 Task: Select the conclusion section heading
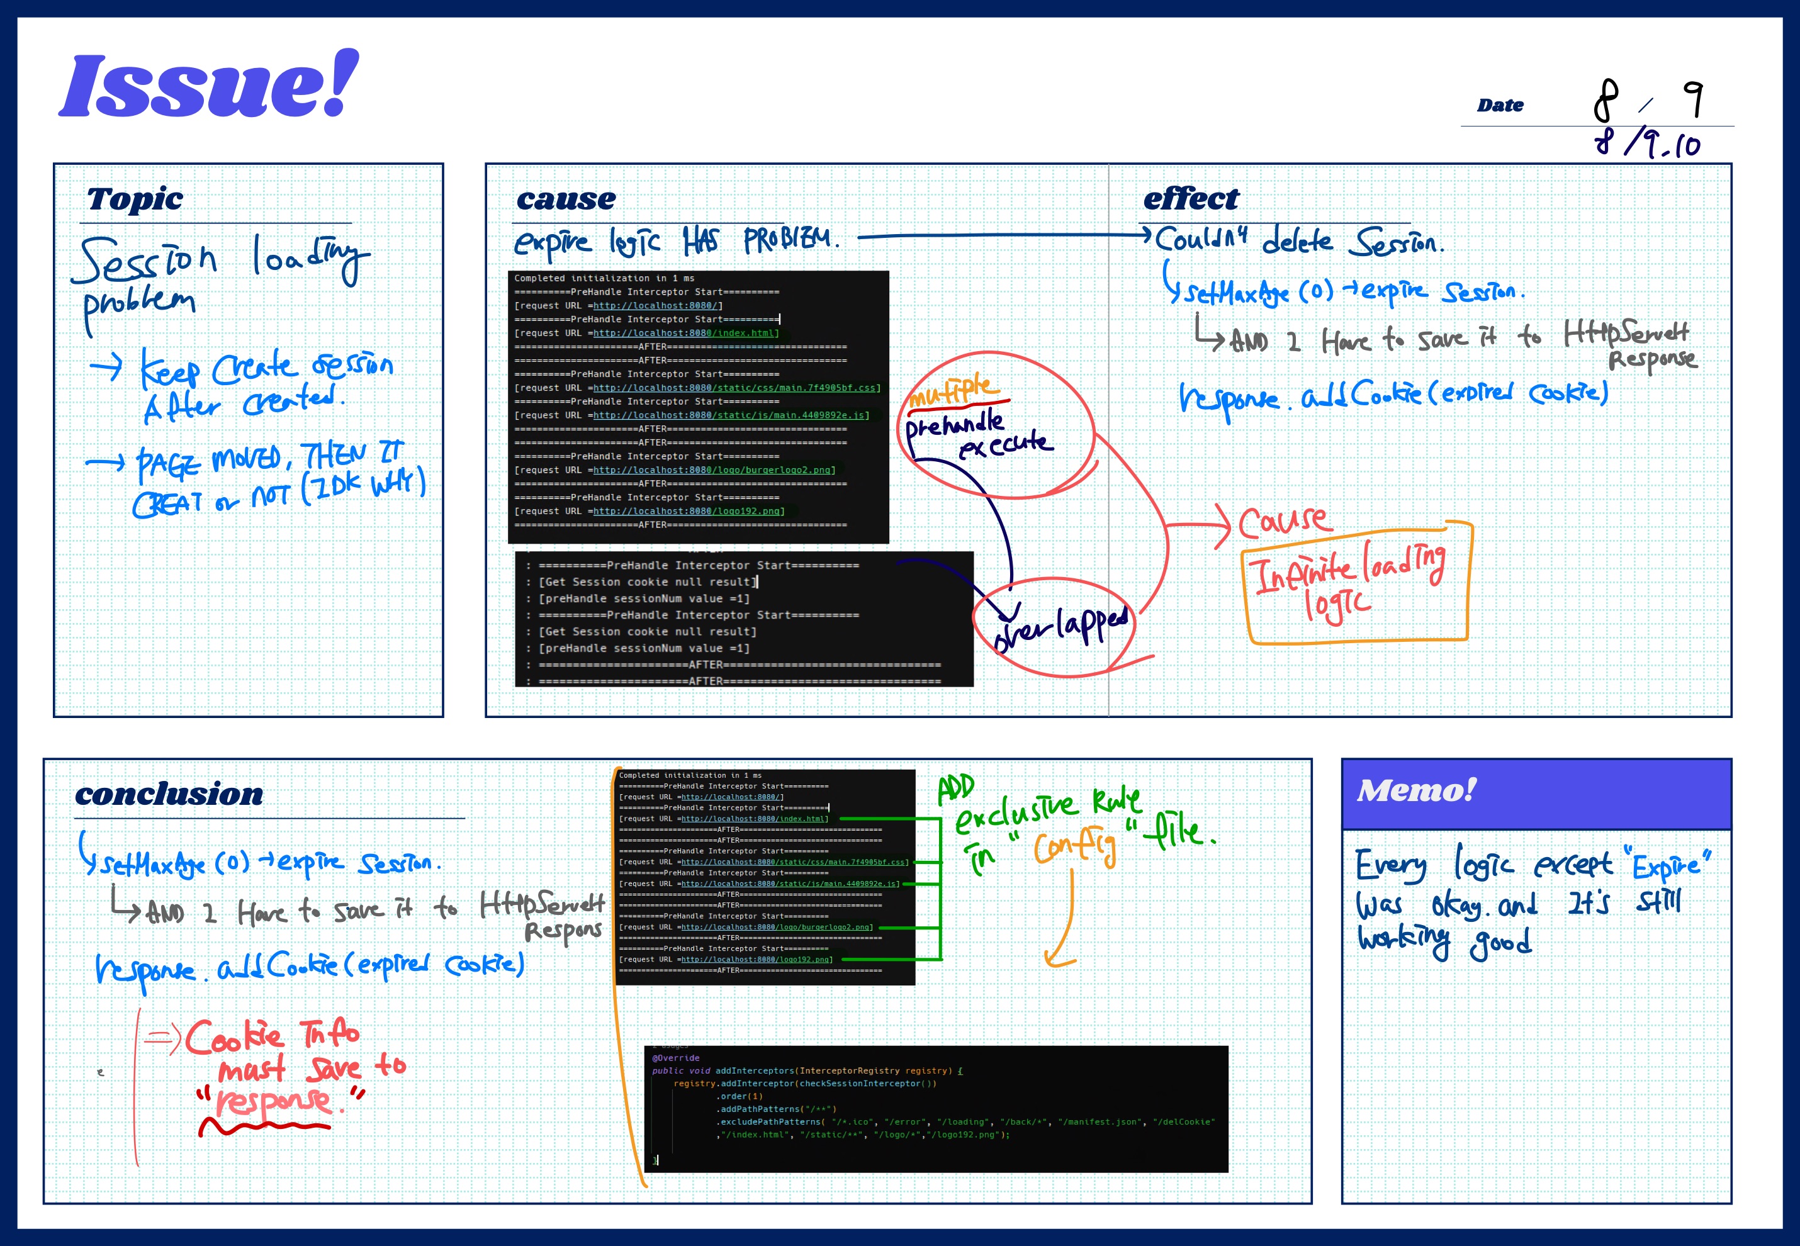[169, 794]
